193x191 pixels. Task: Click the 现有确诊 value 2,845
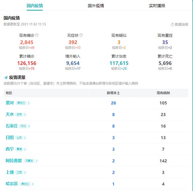[x=27, y=42]
